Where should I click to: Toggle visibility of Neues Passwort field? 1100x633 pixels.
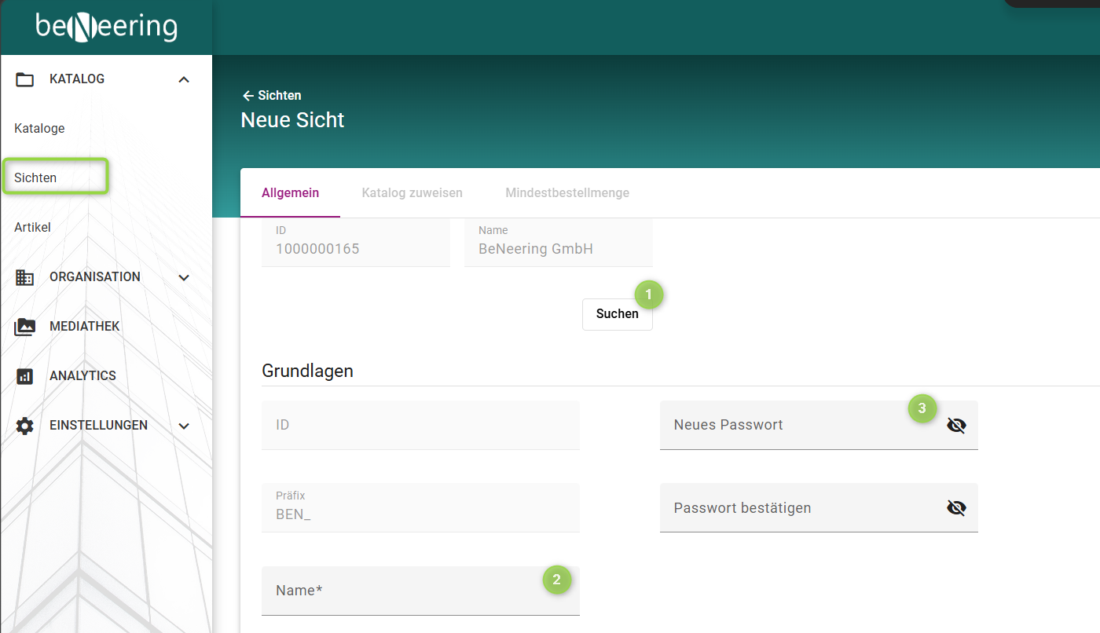tap(956, 426)
